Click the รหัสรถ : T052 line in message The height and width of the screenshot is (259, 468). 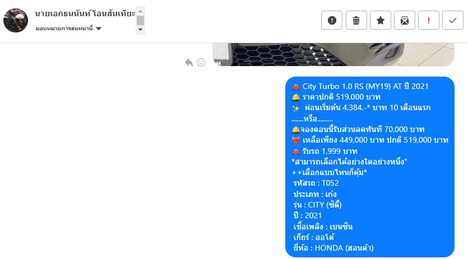pyautogui.click(x=316, y=183)
